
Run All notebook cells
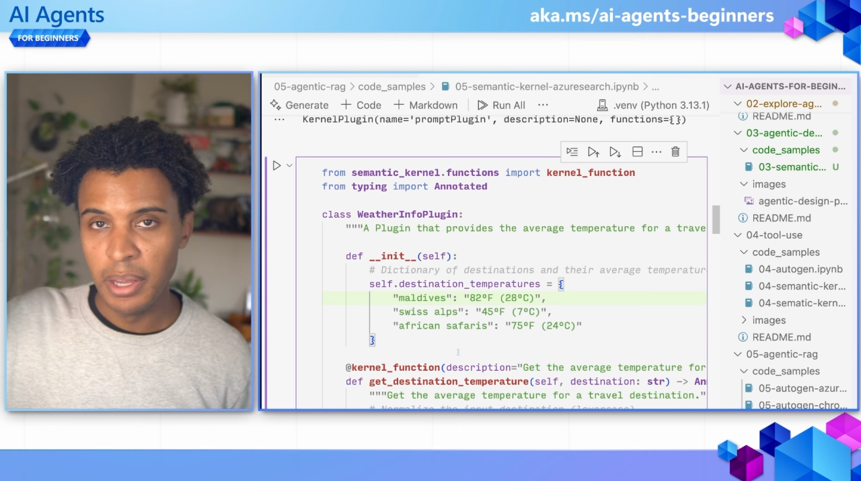point(501,105)
